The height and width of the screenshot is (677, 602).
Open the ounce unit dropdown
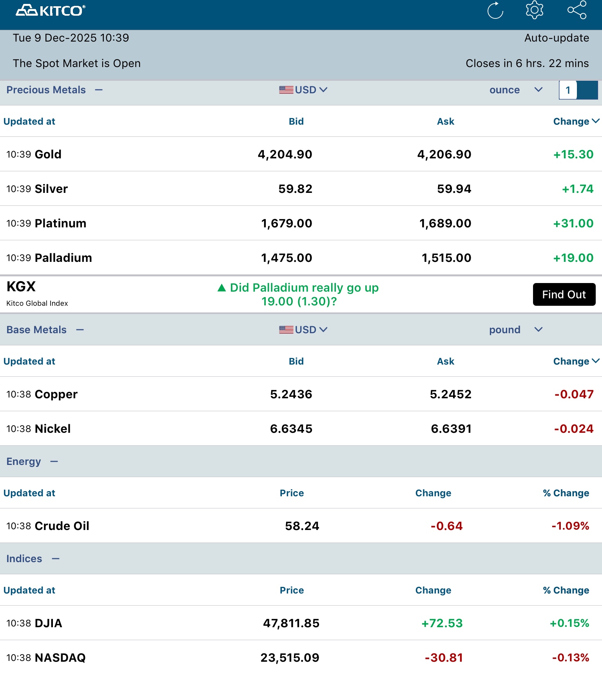point(538,90)
